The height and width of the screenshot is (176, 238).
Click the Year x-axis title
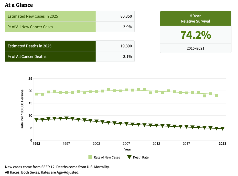pos(127,149)
